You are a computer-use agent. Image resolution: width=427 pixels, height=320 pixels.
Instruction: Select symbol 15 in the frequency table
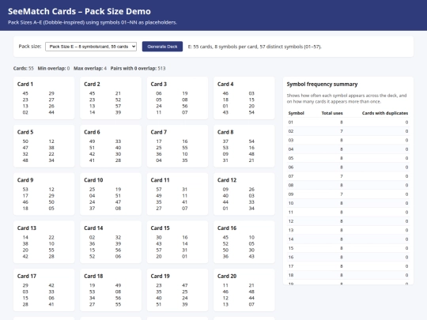pos(348,248)
